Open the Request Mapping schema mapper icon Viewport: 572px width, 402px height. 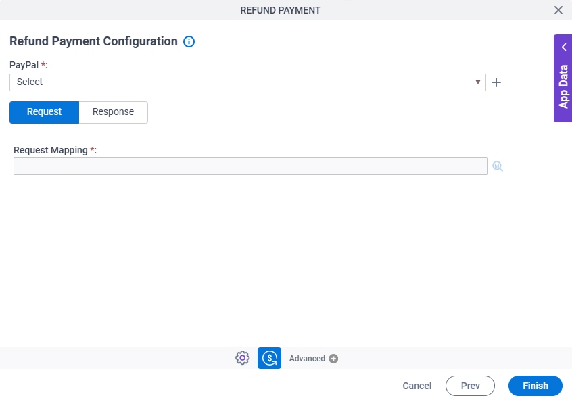[498, 166]
